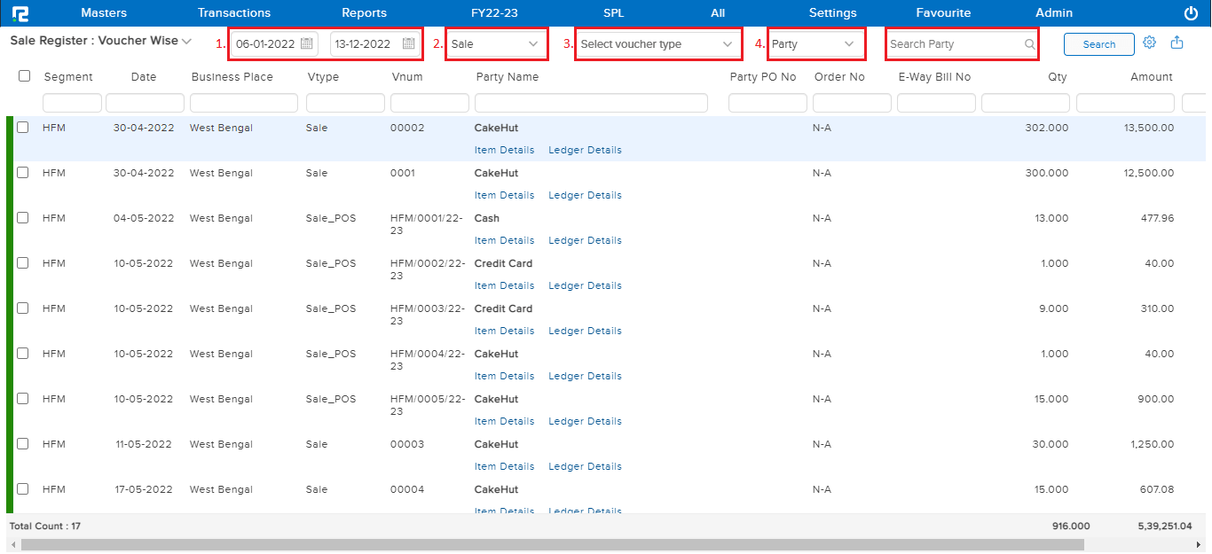The width and height of the screenshot is (1212, 554).
Task: Click the Qty column filter box
Action: (1026, 103)
